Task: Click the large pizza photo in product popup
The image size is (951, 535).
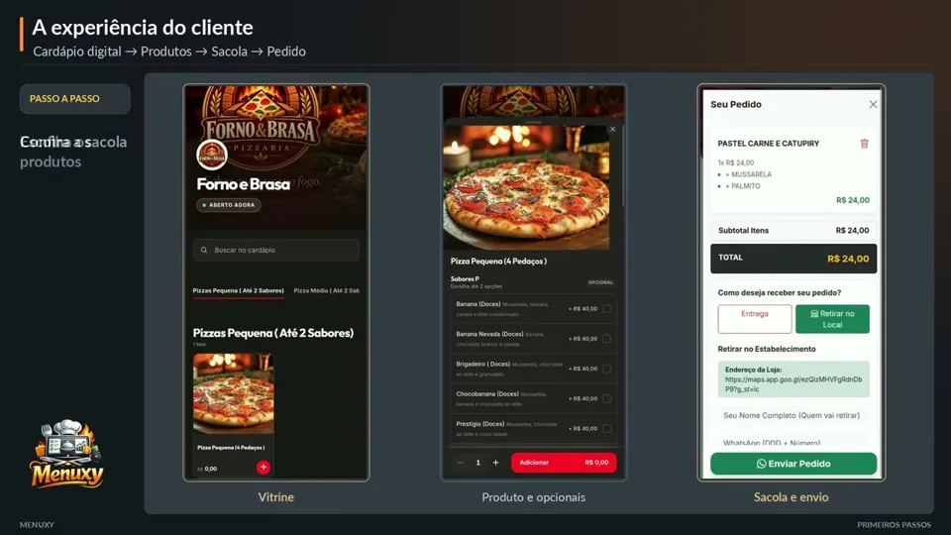Action: pos(526,187)
